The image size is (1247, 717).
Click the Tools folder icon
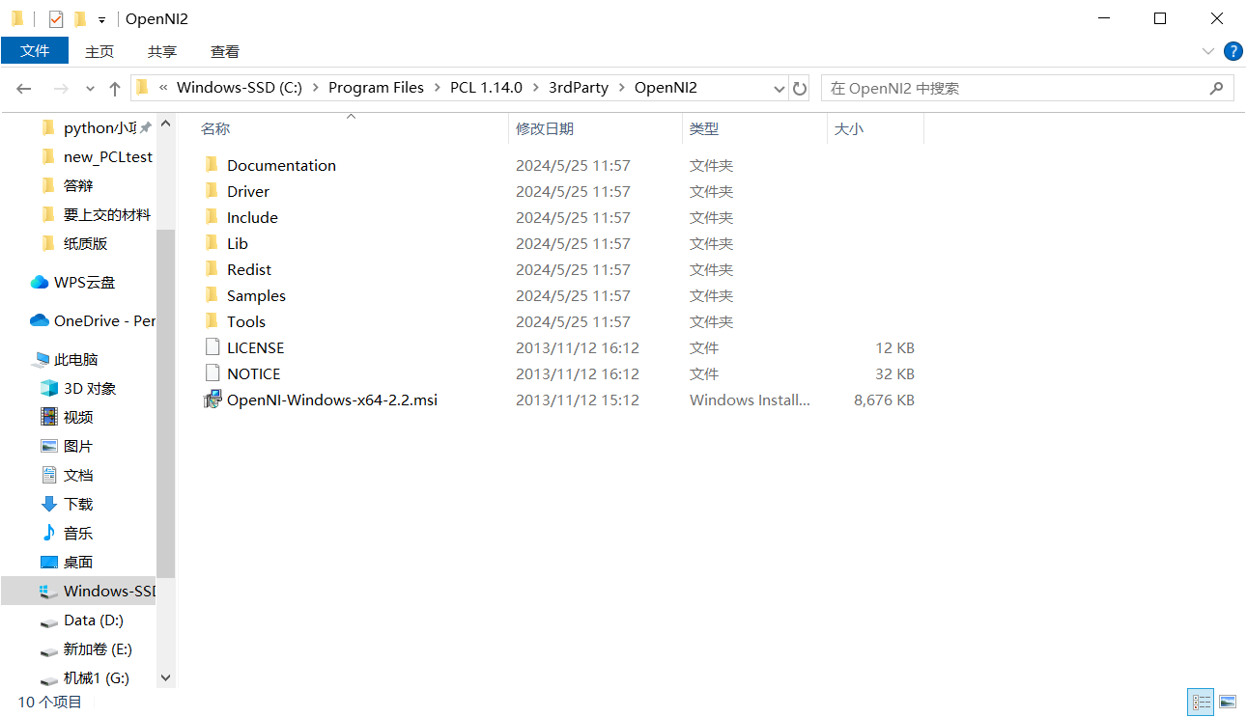pyautogui.click(x=213, y=321)
